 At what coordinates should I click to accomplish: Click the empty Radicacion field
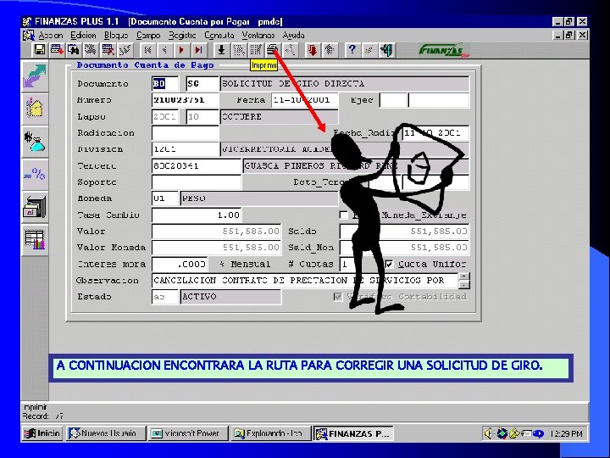click(x=186, y=133)
